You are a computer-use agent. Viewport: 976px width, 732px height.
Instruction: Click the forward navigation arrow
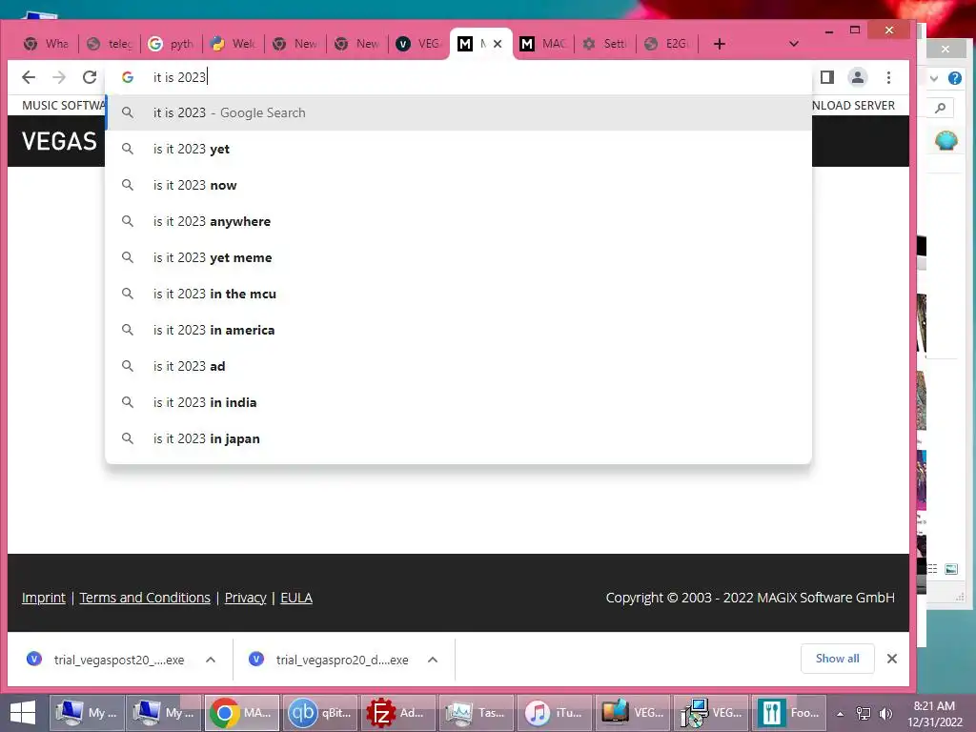pos(59,77)
